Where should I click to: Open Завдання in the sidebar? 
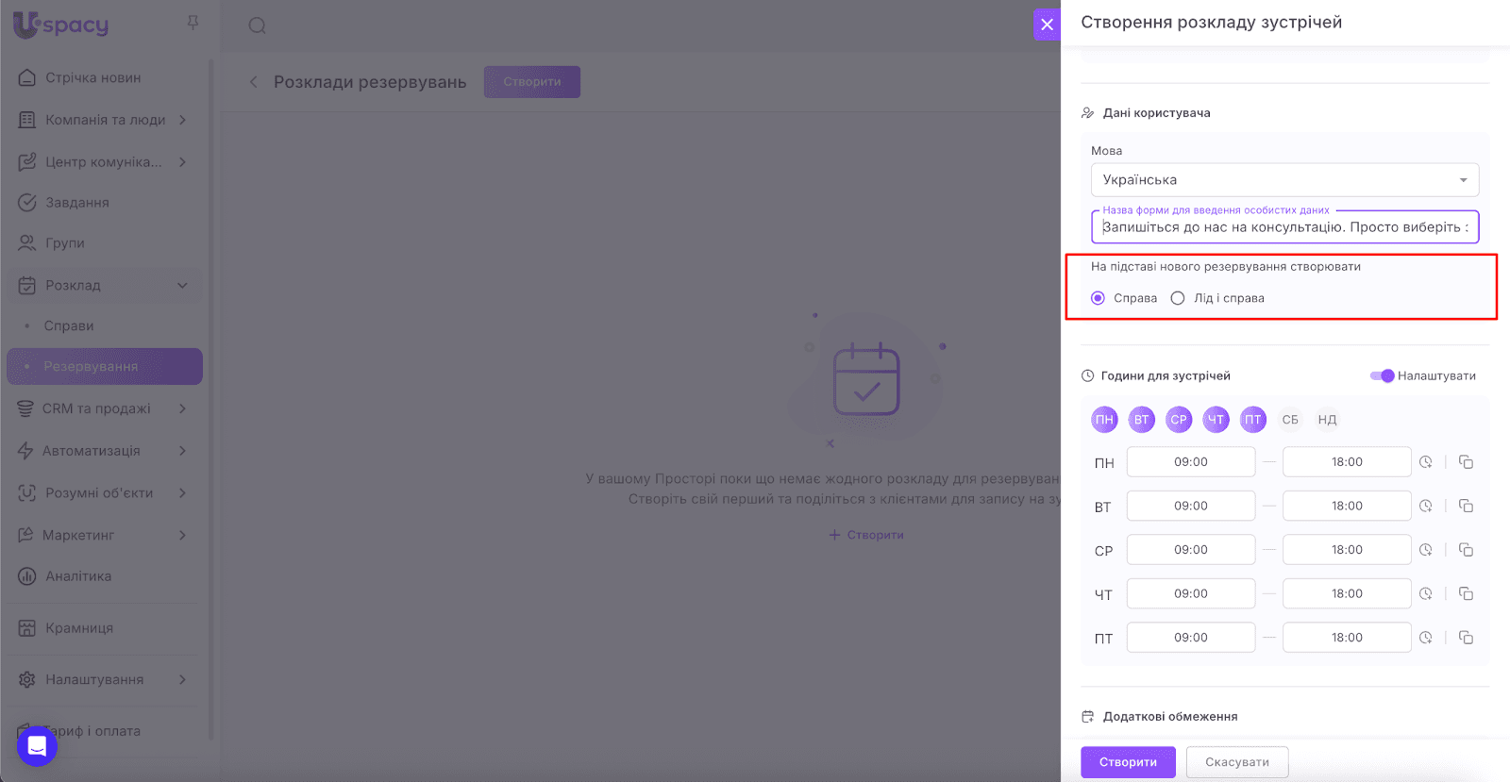click(x=77, y=203)
